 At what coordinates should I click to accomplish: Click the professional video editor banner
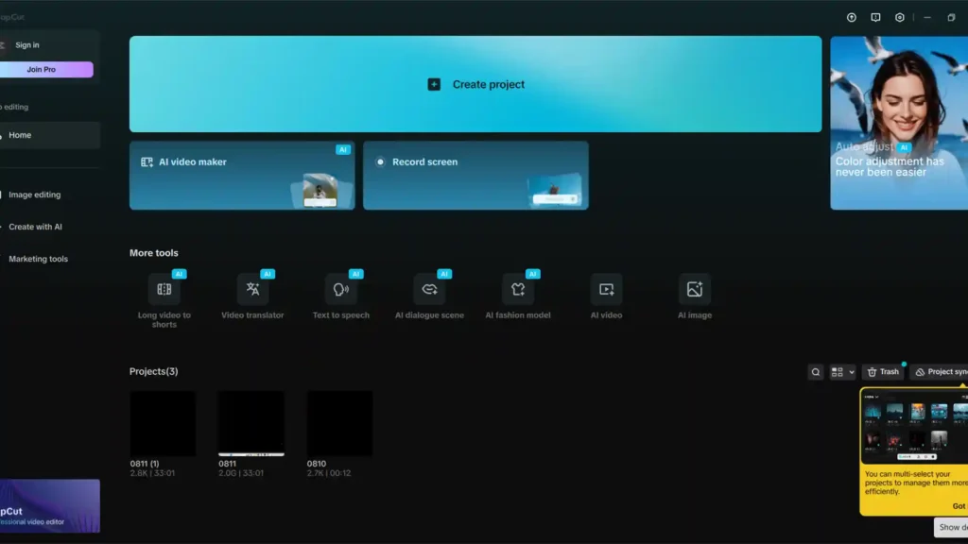(49, 506)
